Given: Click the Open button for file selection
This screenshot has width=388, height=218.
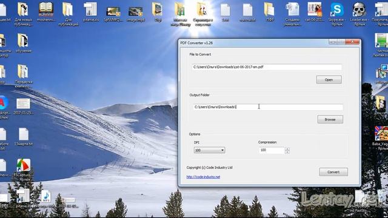Looking at the screenshot, I should [329, 79].
